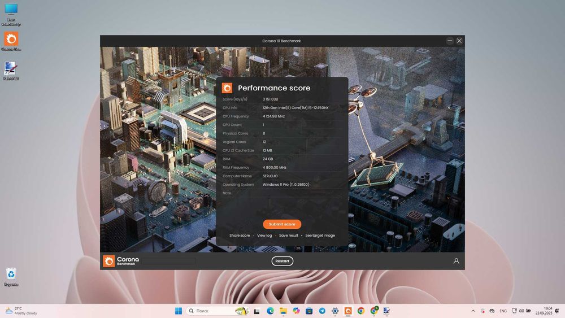Open the Windows Start menu
Viewport: 565px width, 318px height.
pyautogui.click(x=179, y=311)
